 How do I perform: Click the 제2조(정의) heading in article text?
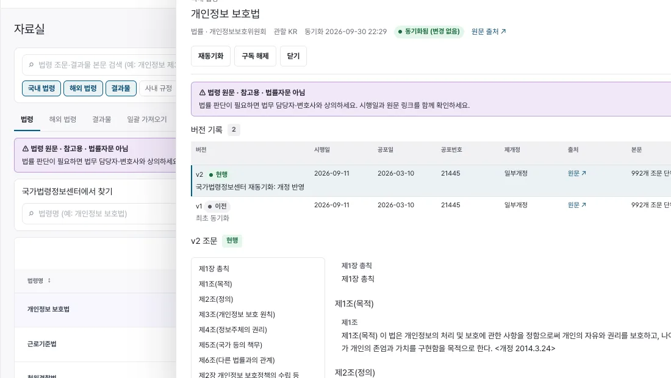tap(355, 373)
